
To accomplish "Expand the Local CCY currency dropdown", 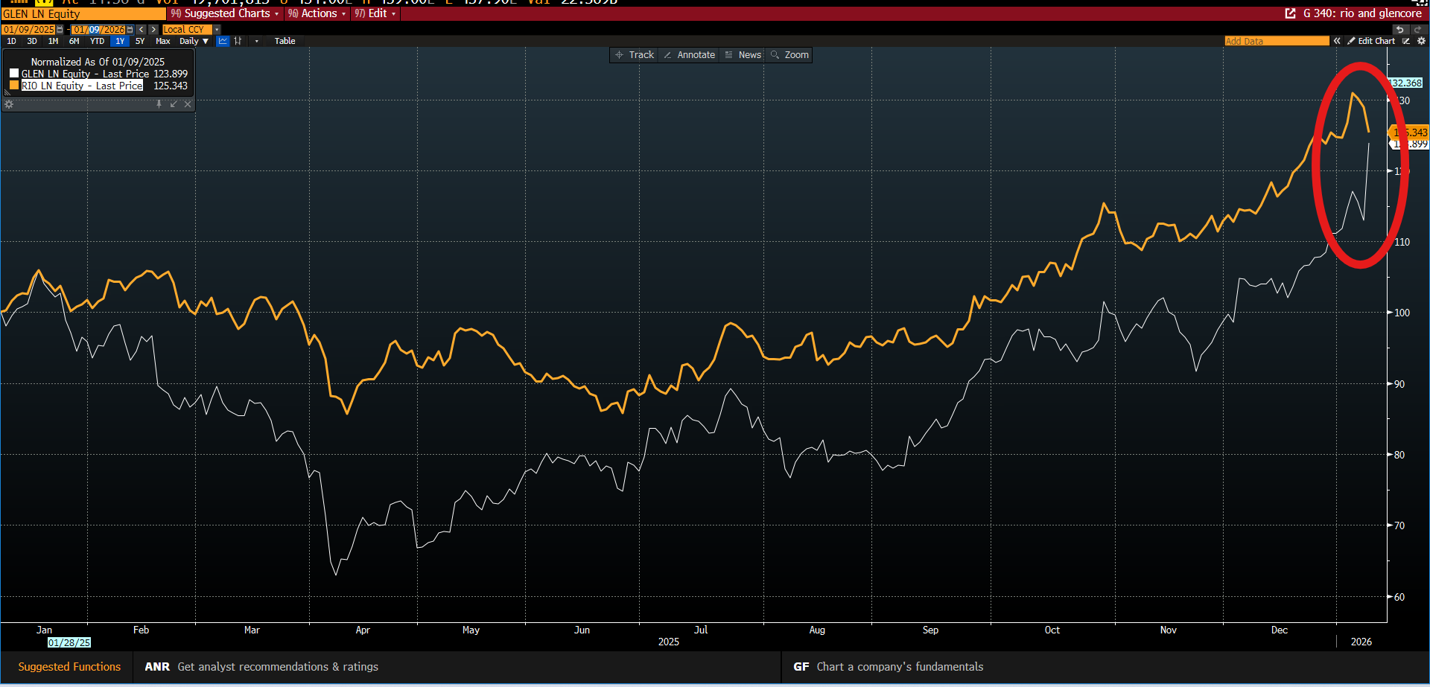I will (217, 30).
